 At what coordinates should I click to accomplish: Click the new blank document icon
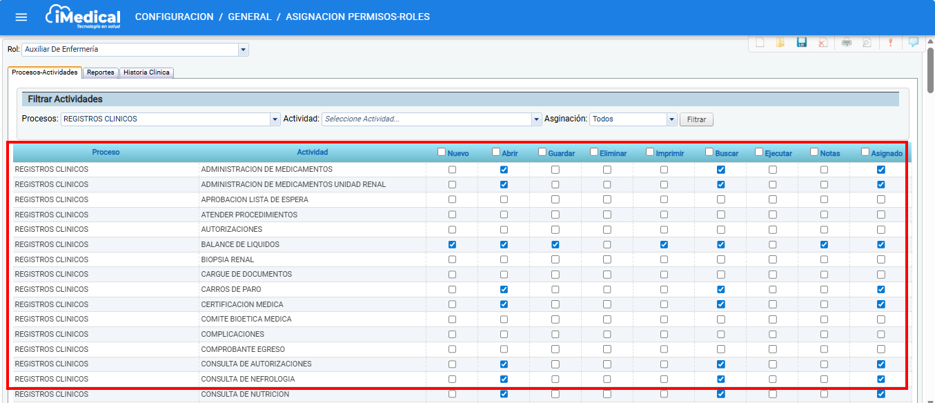click(760, 43)
